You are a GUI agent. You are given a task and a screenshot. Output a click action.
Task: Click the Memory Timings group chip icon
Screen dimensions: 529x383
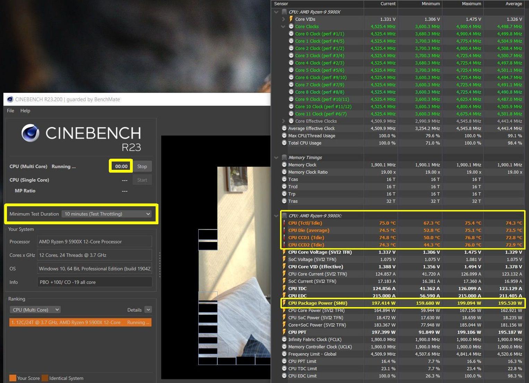284,157
